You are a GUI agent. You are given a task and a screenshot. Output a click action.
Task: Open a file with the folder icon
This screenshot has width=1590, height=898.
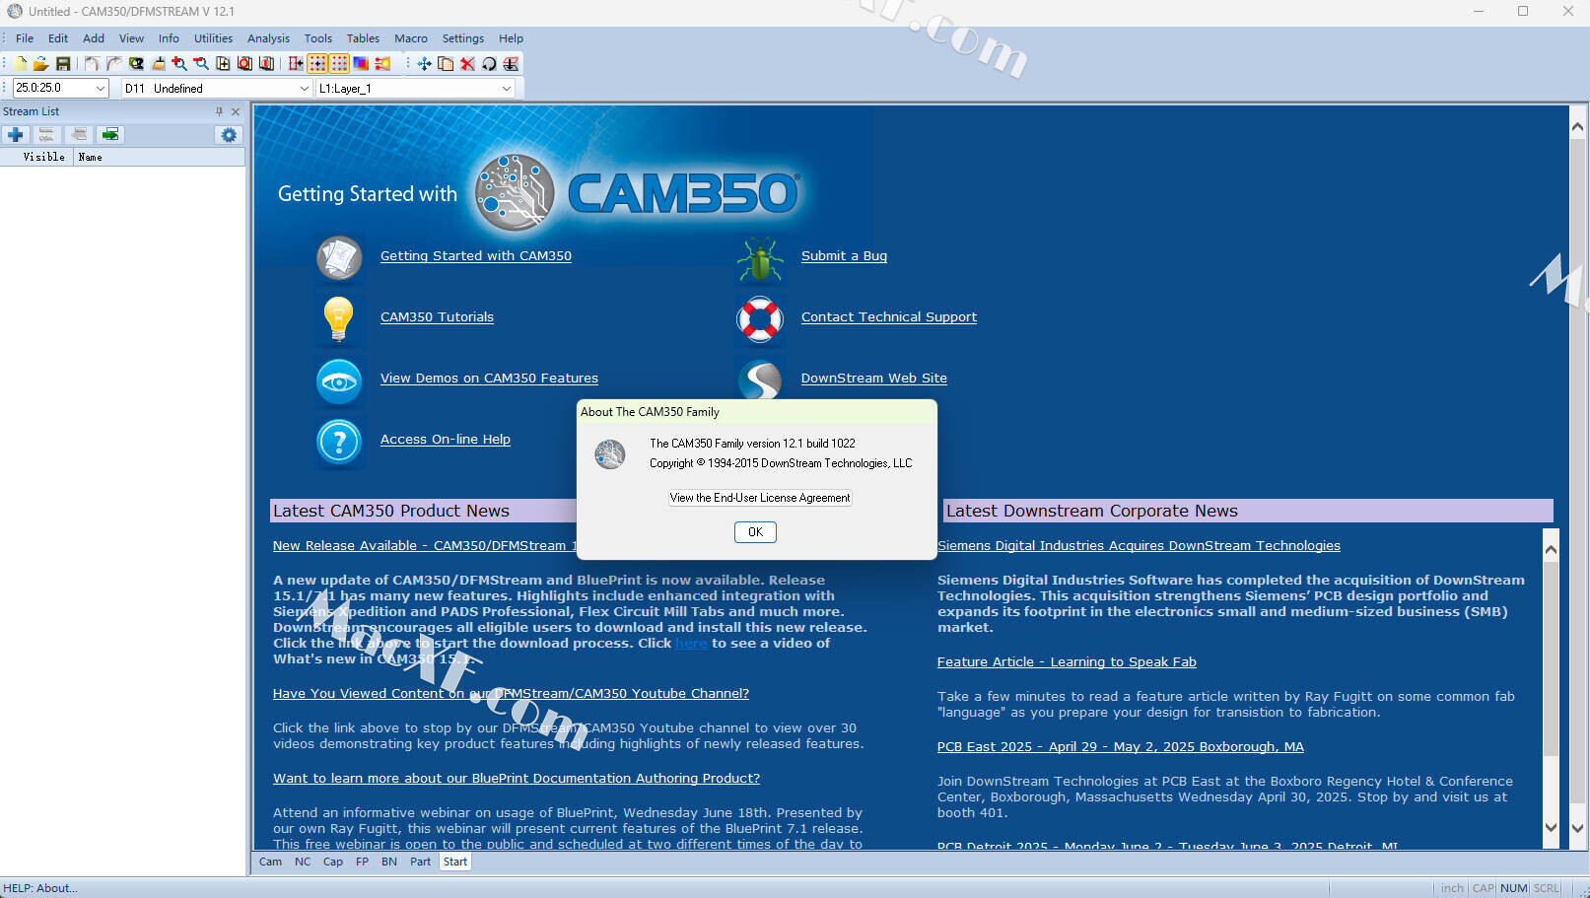(x=41, y=63)
